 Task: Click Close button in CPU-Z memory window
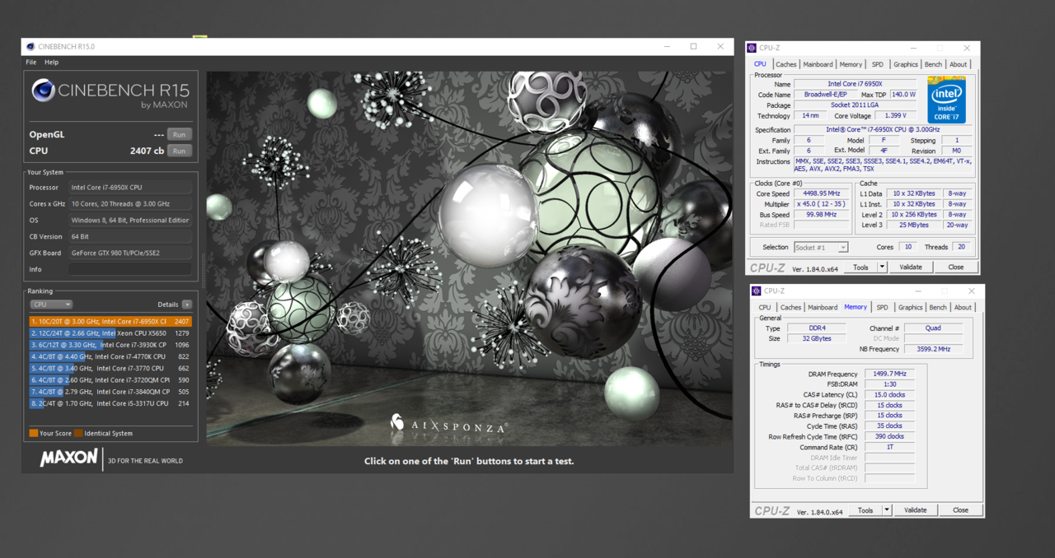pos(961,510)
